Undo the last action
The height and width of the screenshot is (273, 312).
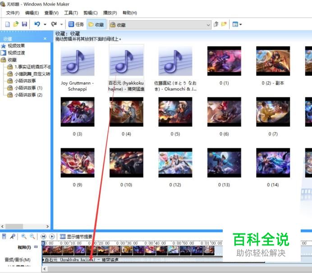point(37,24)
